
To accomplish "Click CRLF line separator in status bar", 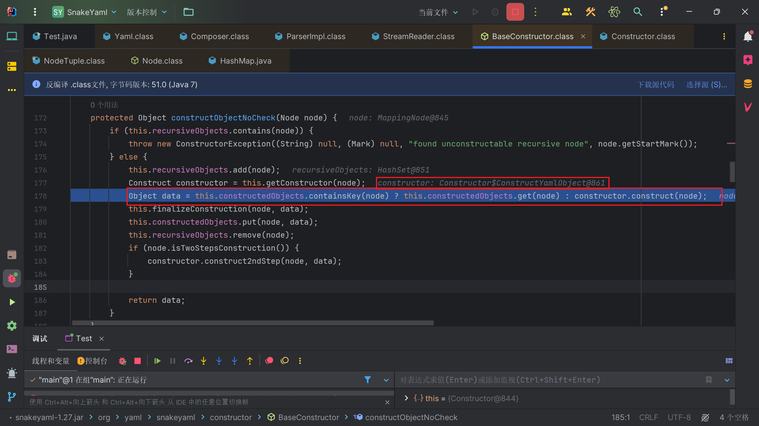I will tap(648, 417).
